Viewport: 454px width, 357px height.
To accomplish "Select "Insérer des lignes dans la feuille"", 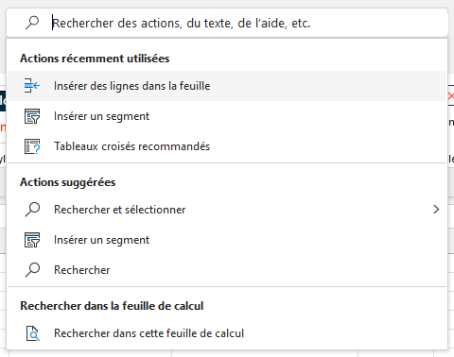I will (x=227, y=86).
